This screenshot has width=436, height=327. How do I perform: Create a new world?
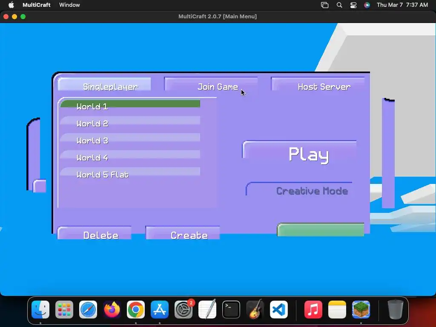tap(183, 233)
